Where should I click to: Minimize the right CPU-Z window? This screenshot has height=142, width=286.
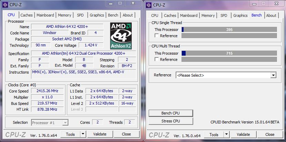(x=254, y=4)
